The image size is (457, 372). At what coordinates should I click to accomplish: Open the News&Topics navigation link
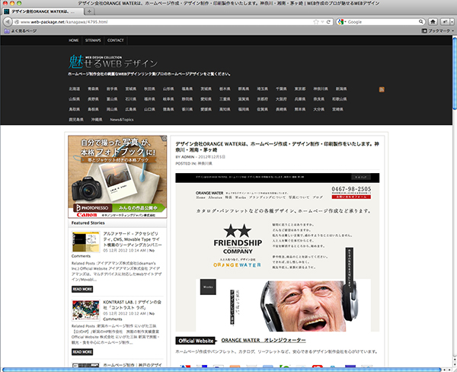point(122,120)
